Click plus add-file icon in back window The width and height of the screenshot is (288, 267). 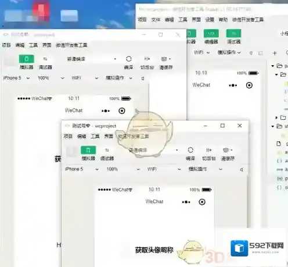pyautogui.click(x=275, y=53)
